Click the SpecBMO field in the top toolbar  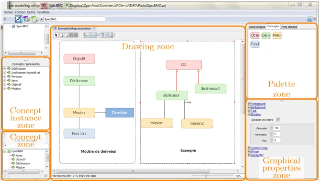[x=75, y=19]
